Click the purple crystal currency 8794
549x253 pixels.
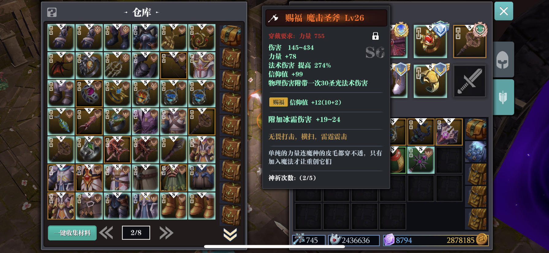point(398,240)
